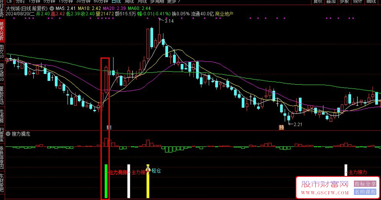Screen dimensions: 381x200
Task: Expand the 接力擒龙 sub-indicator dropdown
Action: (8, 134)
